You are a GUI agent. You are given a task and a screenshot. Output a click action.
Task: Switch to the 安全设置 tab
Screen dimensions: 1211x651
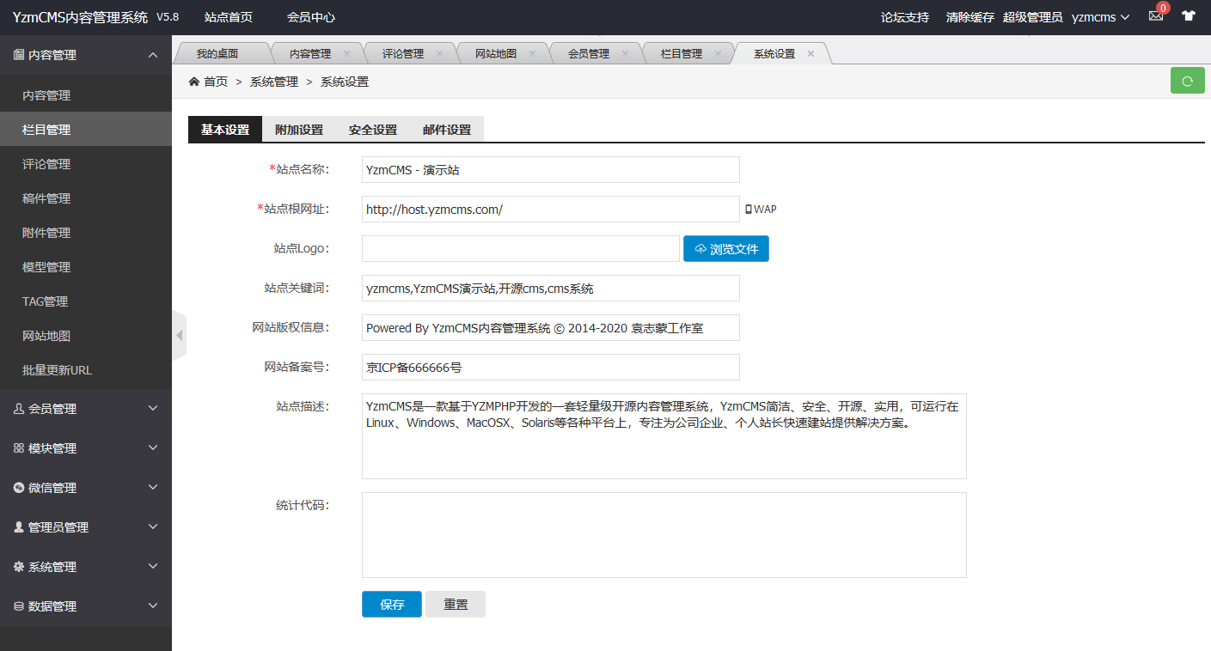click(373, 130)
